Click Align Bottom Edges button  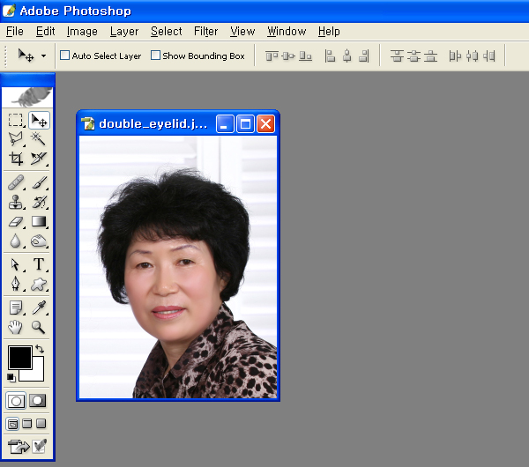pos(305,56)
